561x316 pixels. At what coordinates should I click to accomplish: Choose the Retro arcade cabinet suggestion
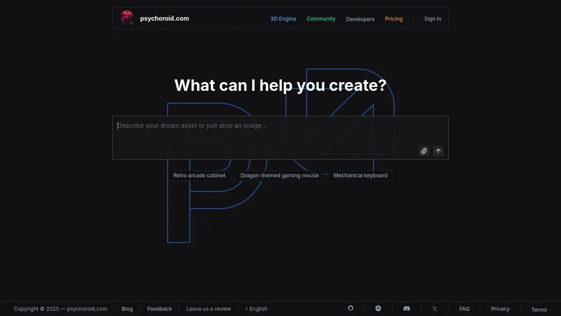tap(199, 176)
